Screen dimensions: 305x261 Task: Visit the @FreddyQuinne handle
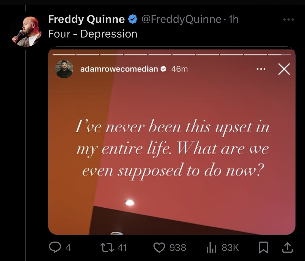point(181,19)
